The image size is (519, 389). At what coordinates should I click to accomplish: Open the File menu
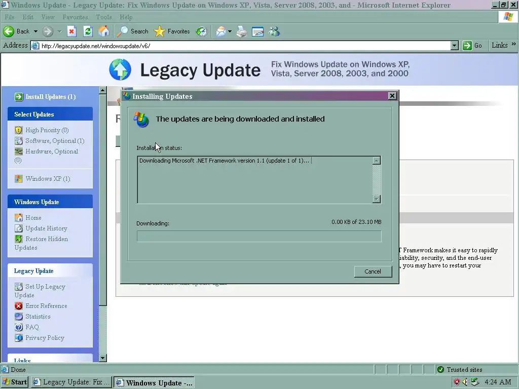pyautogui.click(x=10, y=17)
